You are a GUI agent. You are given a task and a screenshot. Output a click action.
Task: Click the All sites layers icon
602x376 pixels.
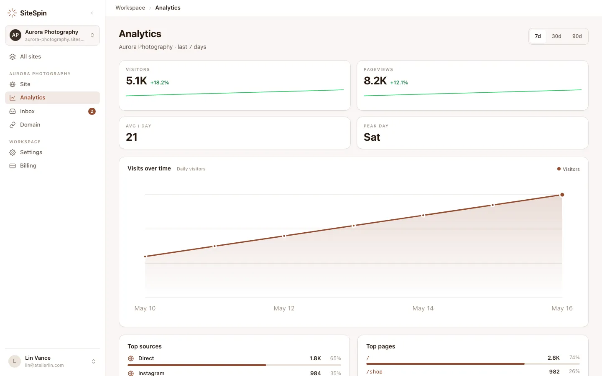coord(13,57)
